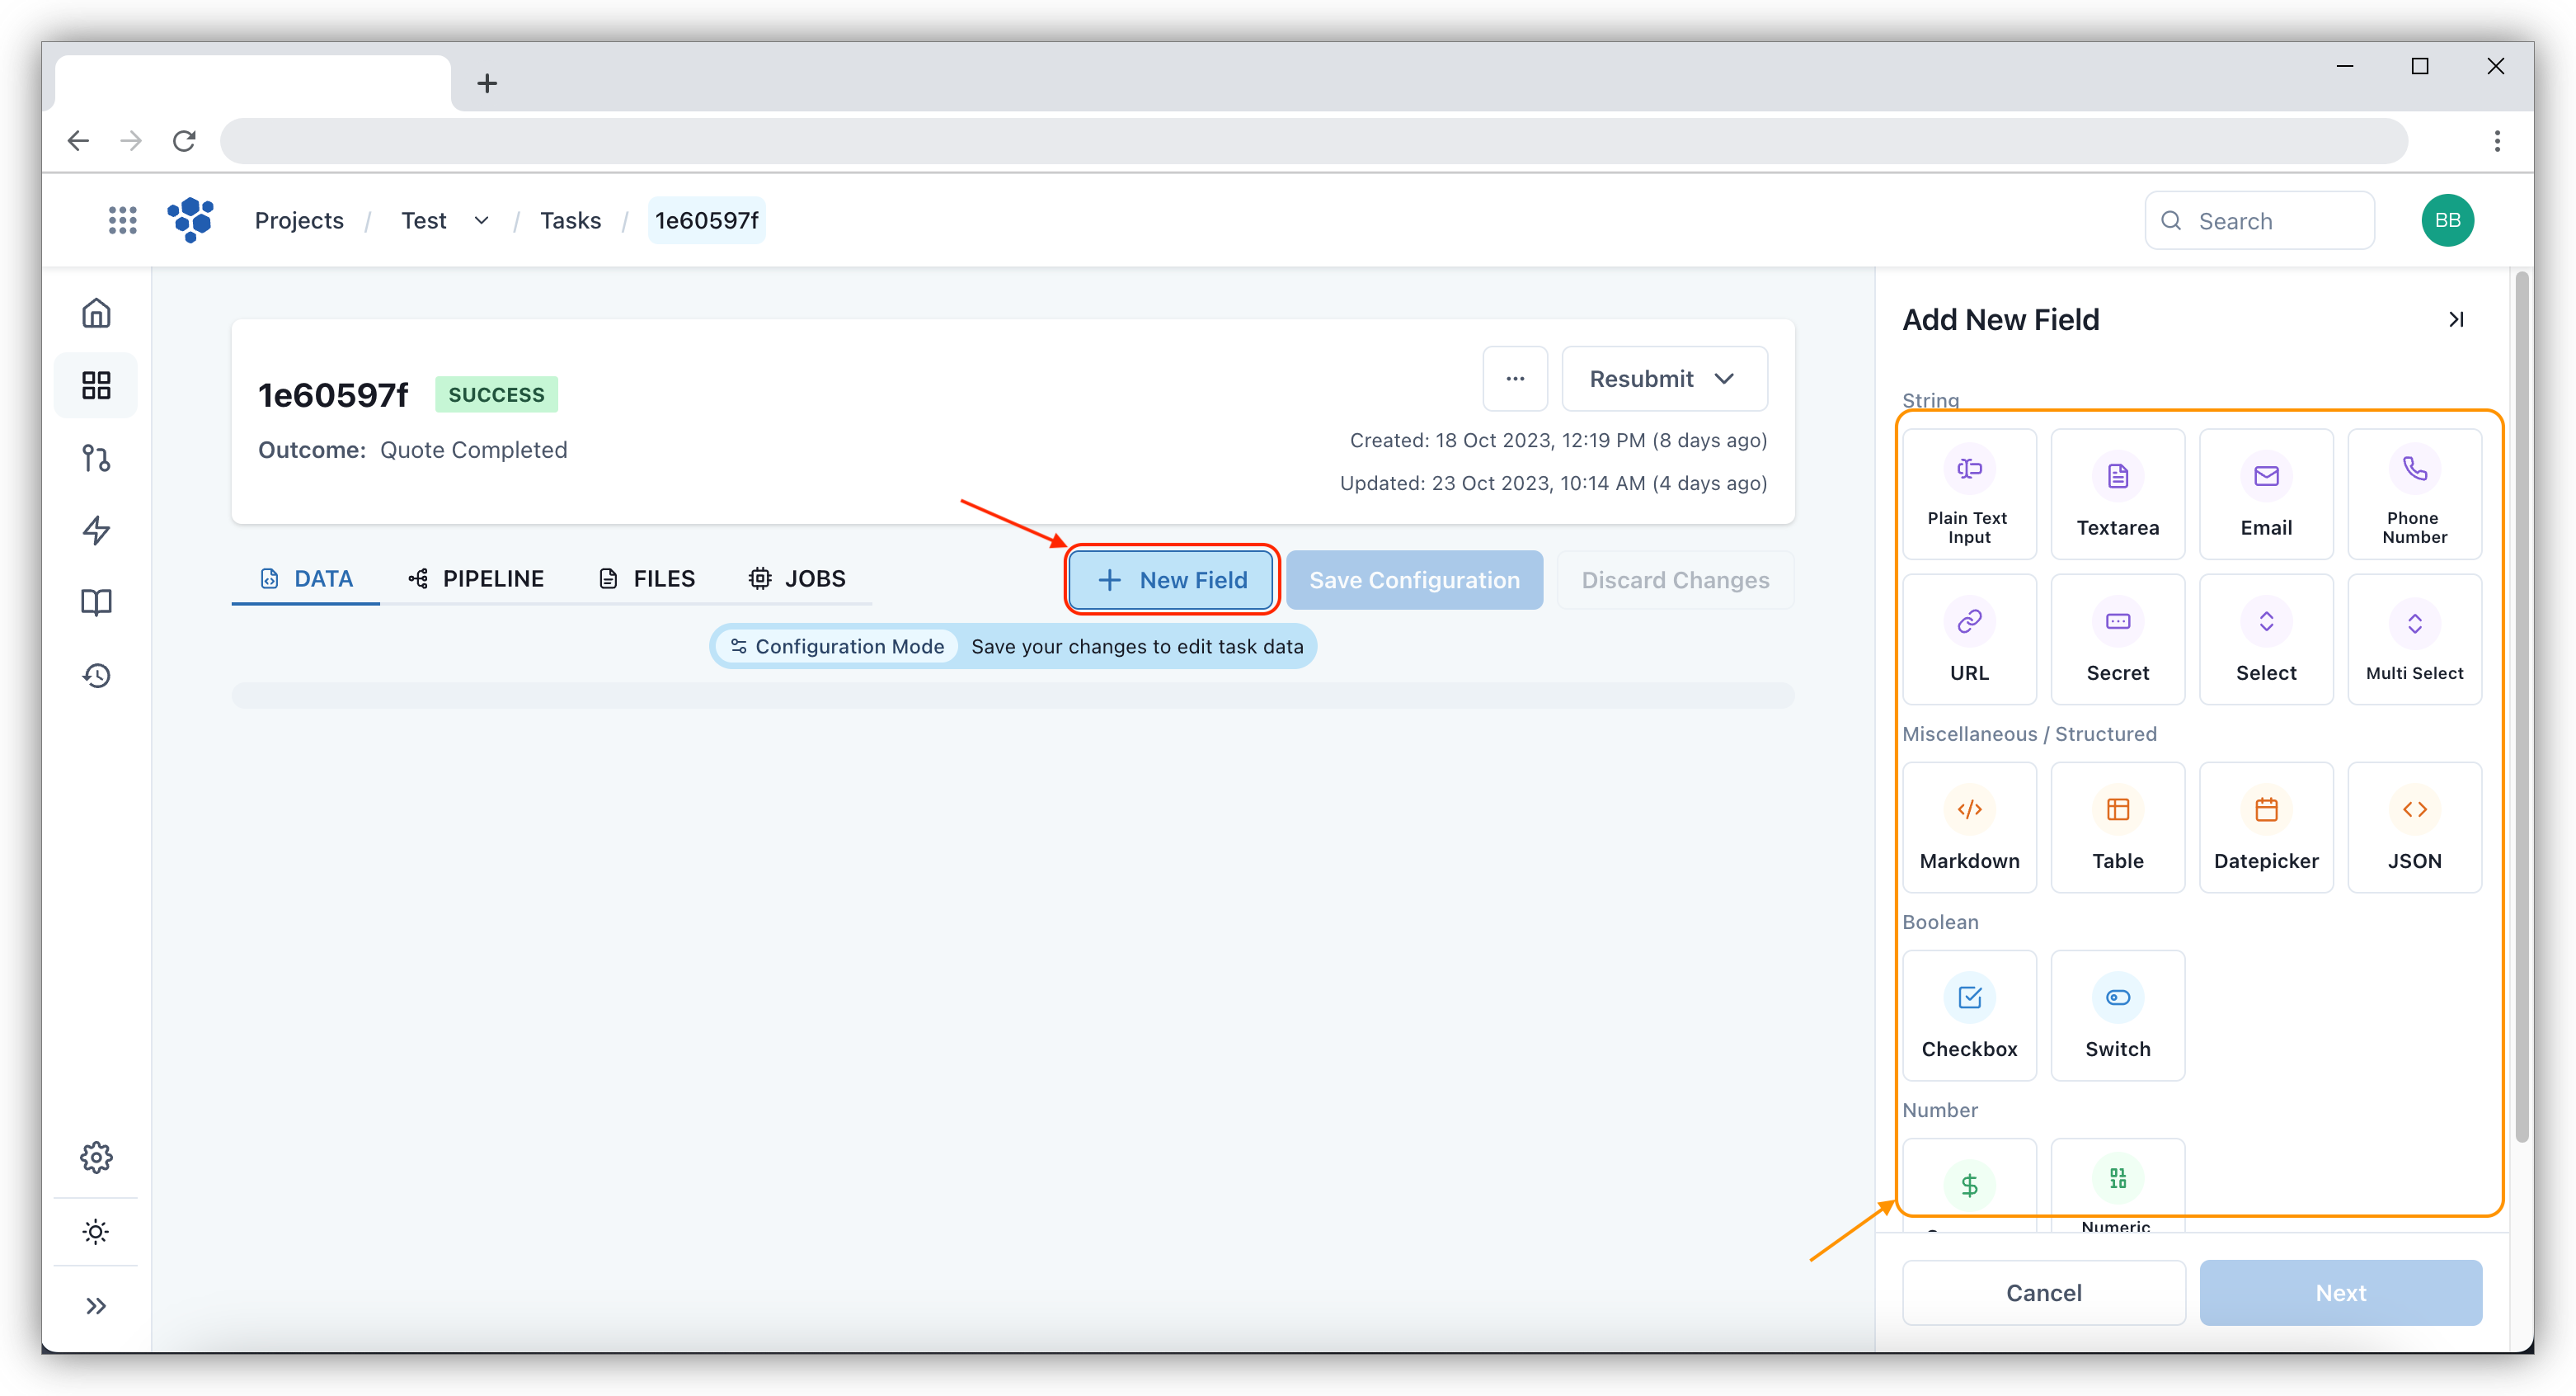This screenshot has width=2576, height=1396.
Task: Click the New Field button
Action: point(1172,579)
